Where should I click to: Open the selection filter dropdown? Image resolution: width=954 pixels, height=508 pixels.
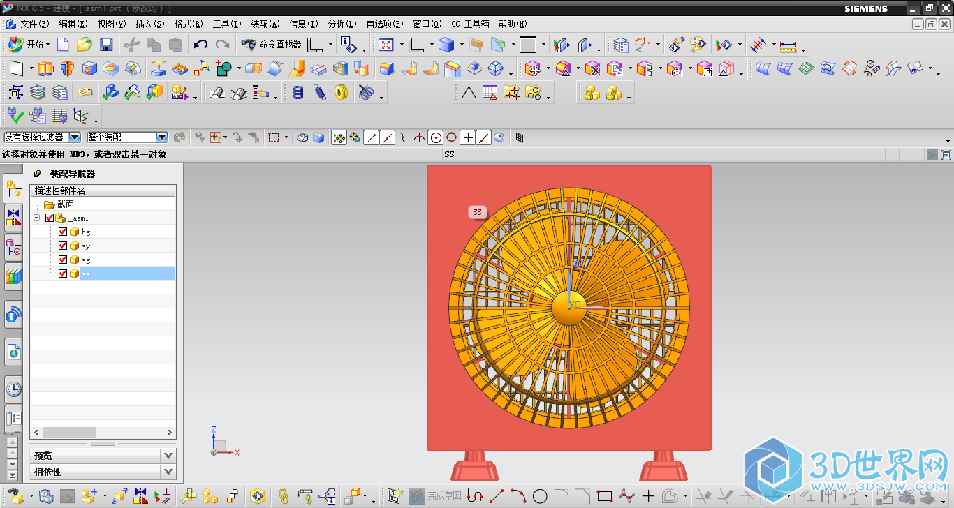tap(75, 137)
